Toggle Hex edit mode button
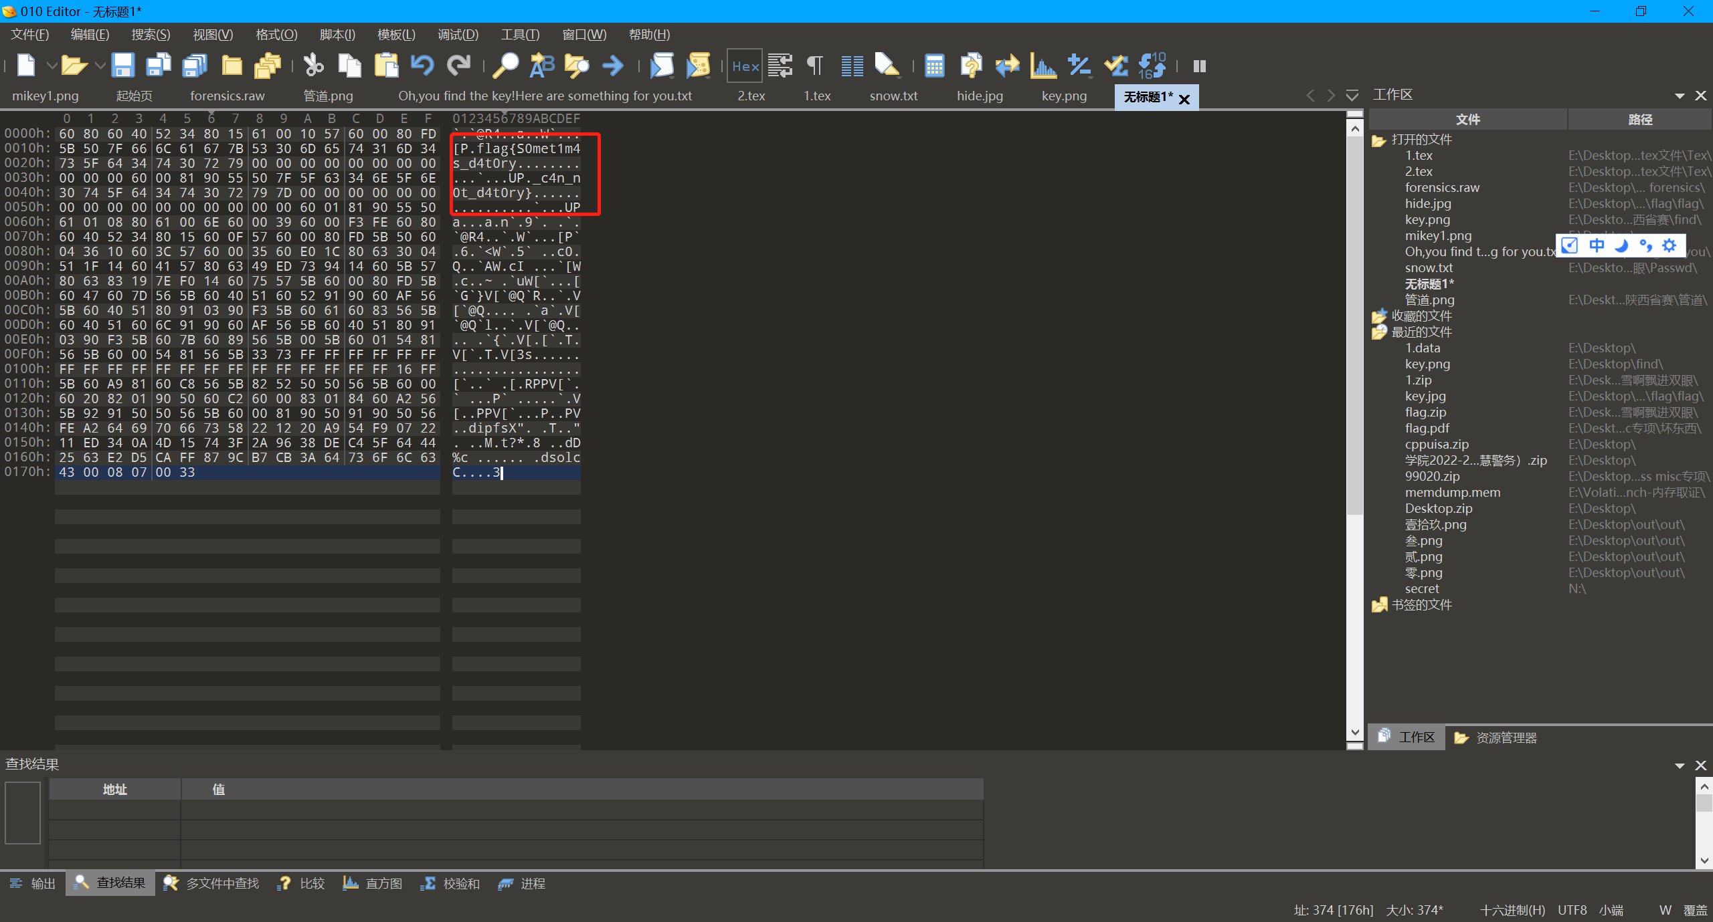 pos(745,66)
